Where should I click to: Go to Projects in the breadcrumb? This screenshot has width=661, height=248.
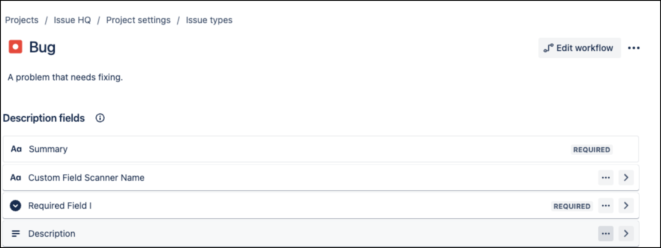(22, 20)
